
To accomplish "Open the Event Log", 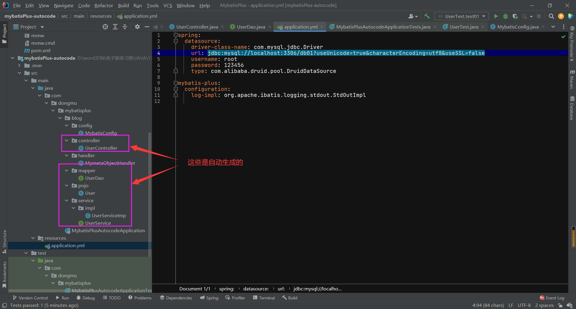I will tap(554, 298).
